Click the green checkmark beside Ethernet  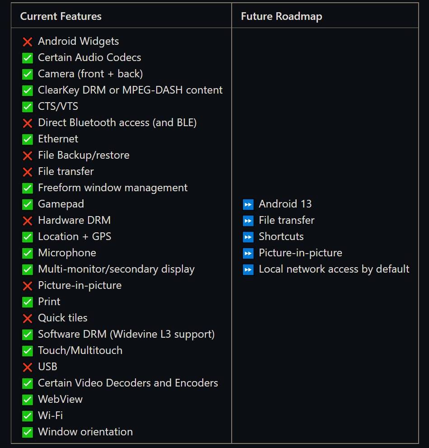(28, 139)
